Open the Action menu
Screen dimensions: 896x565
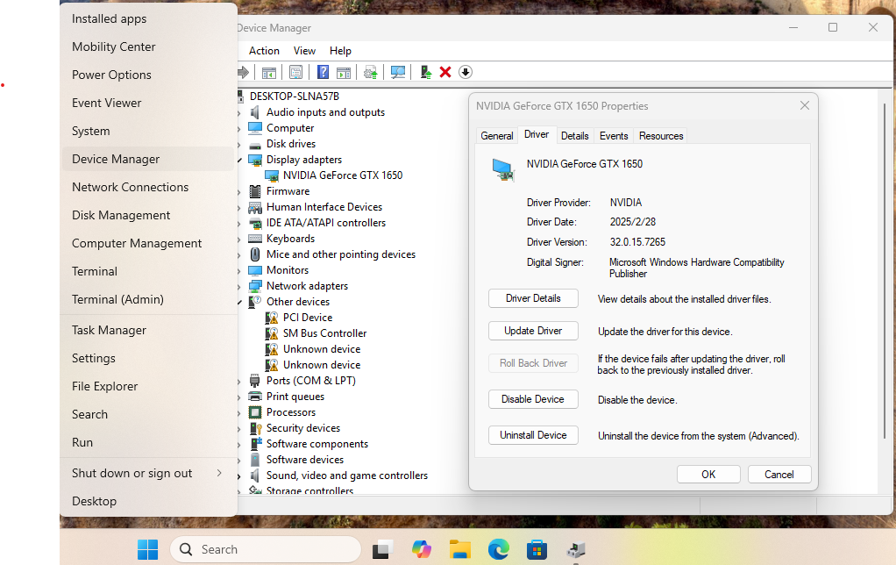pos(264,51)
